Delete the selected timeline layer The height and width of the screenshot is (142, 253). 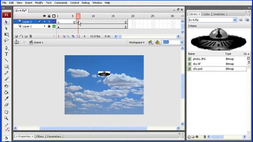30,36
